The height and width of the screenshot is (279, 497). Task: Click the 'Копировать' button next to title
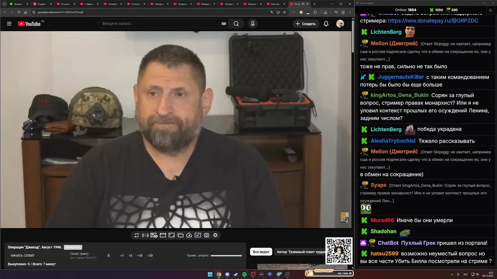pyautogui.click(x=73, y=247)
